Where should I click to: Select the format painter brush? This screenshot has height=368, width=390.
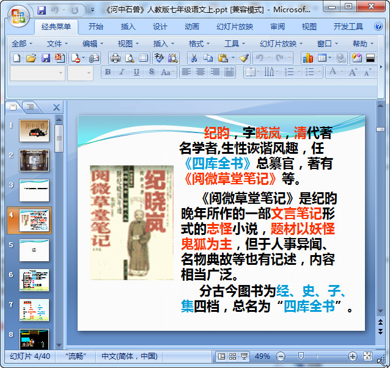[245, 58]
